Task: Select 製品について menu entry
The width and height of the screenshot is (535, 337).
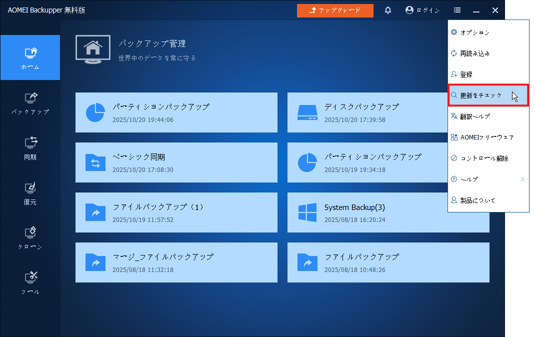Action: pyautogui.click(x=488, y=200)
